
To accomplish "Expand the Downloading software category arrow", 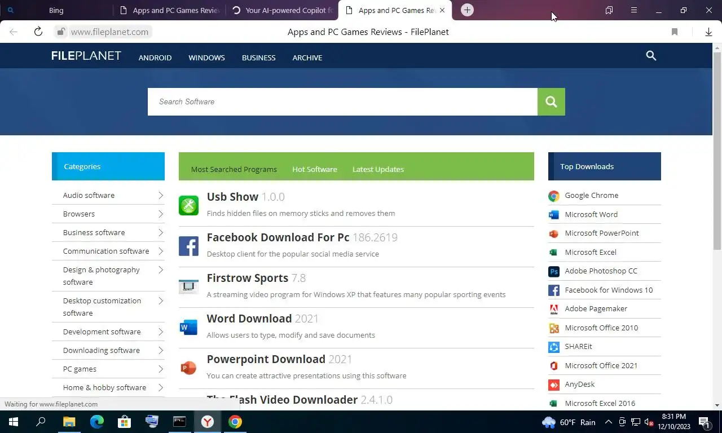I will [x=161, y=350].
